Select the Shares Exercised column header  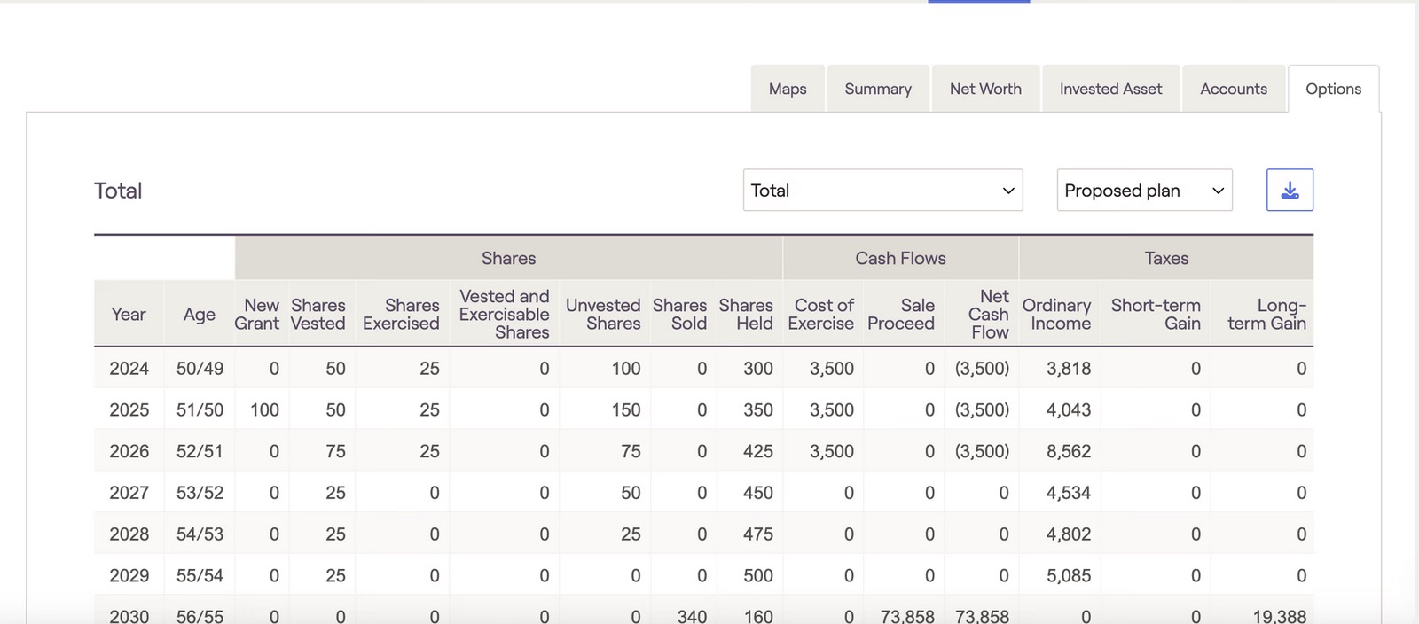401,315
